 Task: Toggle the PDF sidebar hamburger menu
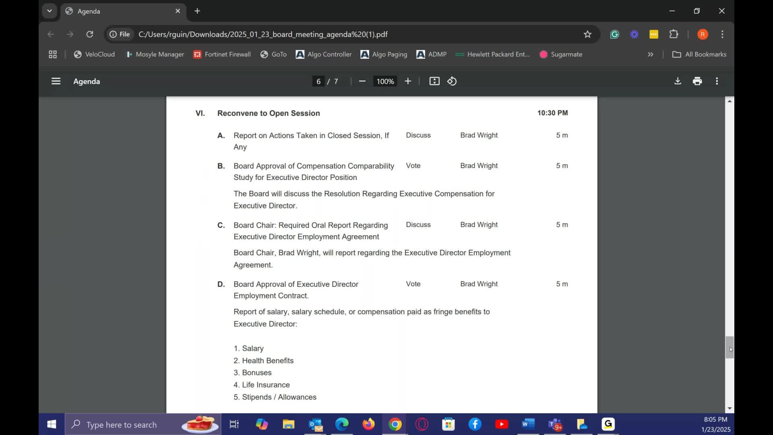pyautogui.click(x=56, y=81)
